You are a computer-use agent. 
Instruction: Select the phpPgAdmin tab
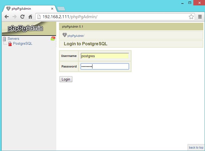(30, 9)
